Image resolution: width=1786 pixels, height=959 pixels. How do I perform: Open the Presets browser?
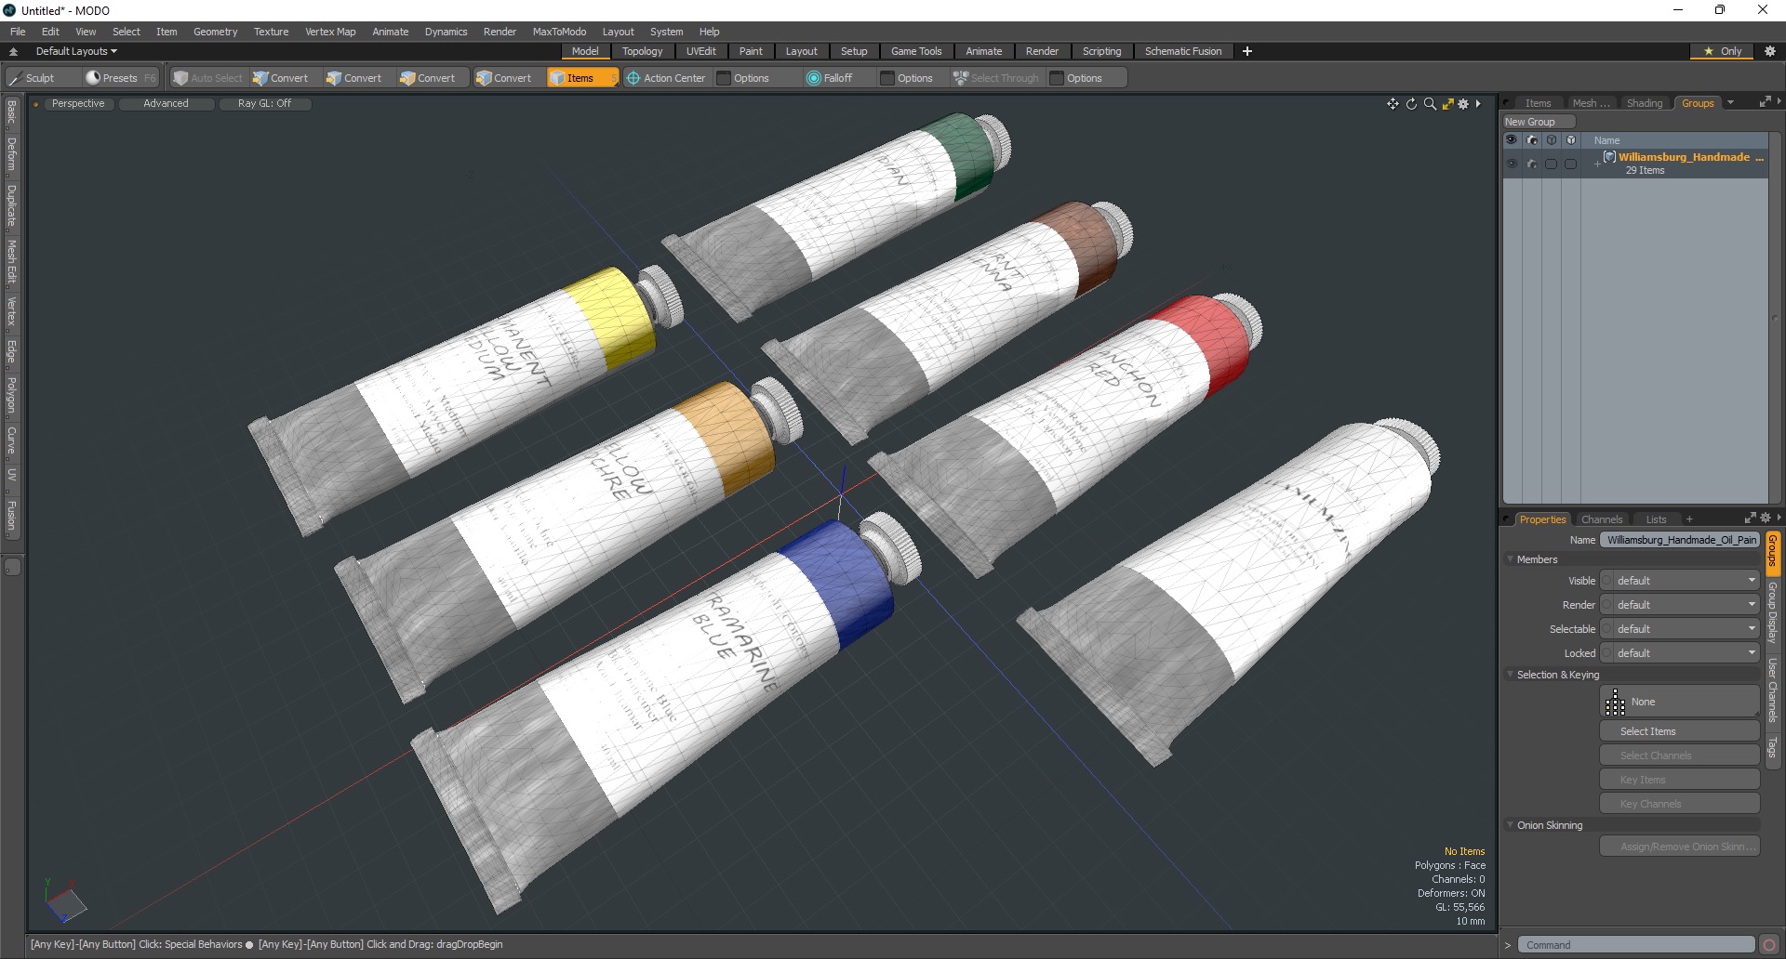(x=121, y=78)
